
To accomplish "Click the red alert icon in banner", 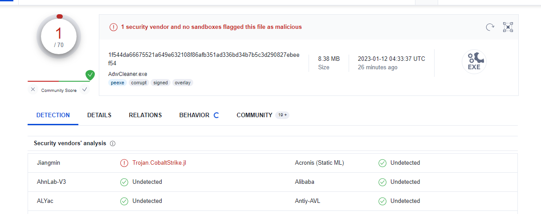I will tap(114, 27).
